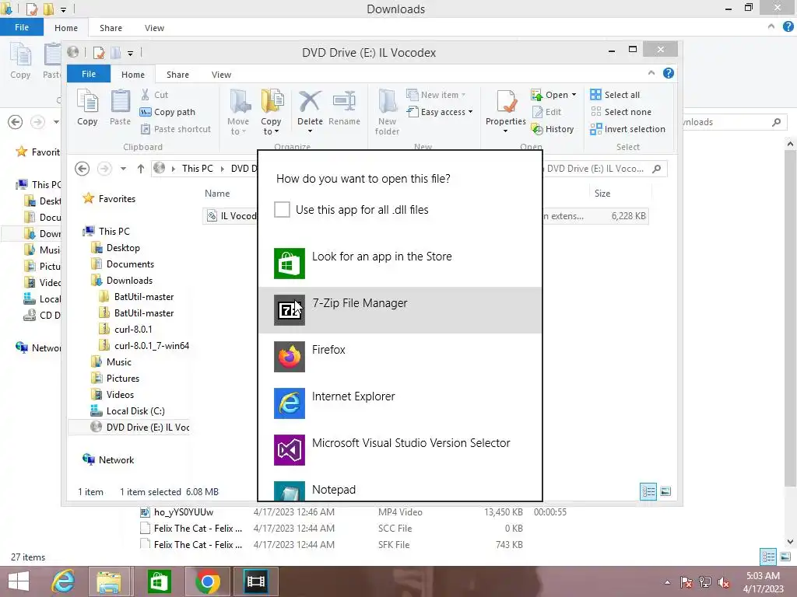This screenshot has height=597, width=797.
Task: Open customize quick access toolbar dropdown in DVD window
Action: [130, 53]
